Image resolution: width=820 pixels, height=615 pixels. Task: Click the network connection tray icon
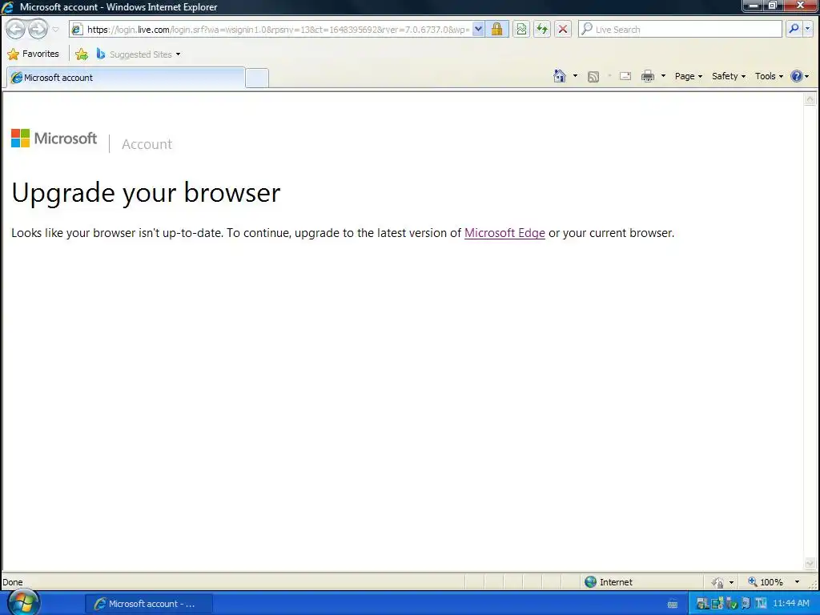point(717,604)
